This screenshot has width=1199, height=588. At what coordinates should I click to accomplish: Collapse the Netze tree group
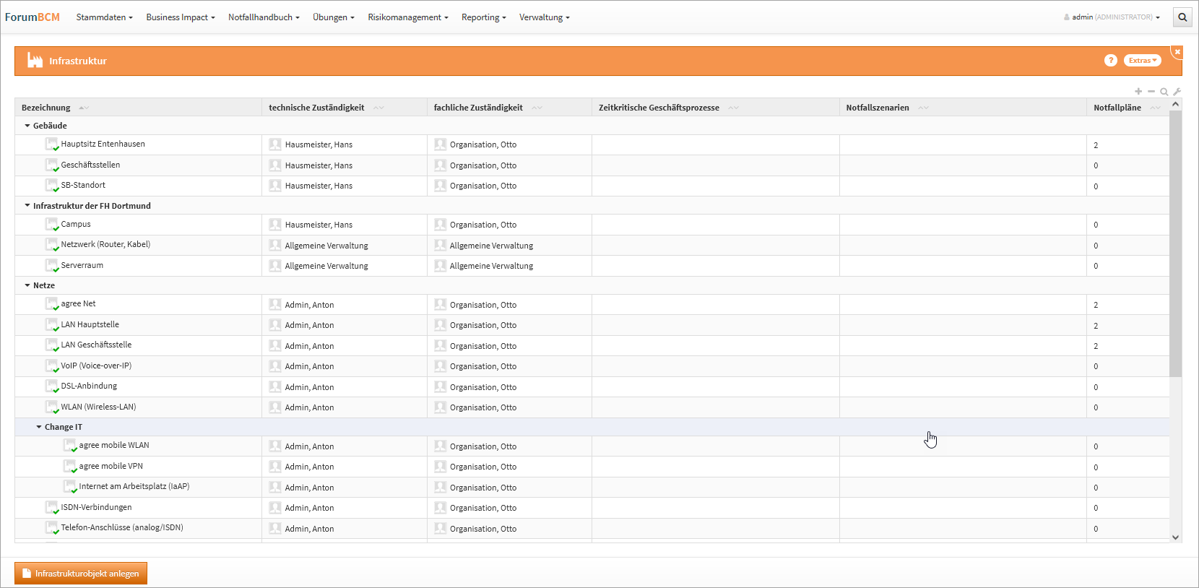pyautogui.click(x=27, y=285)
